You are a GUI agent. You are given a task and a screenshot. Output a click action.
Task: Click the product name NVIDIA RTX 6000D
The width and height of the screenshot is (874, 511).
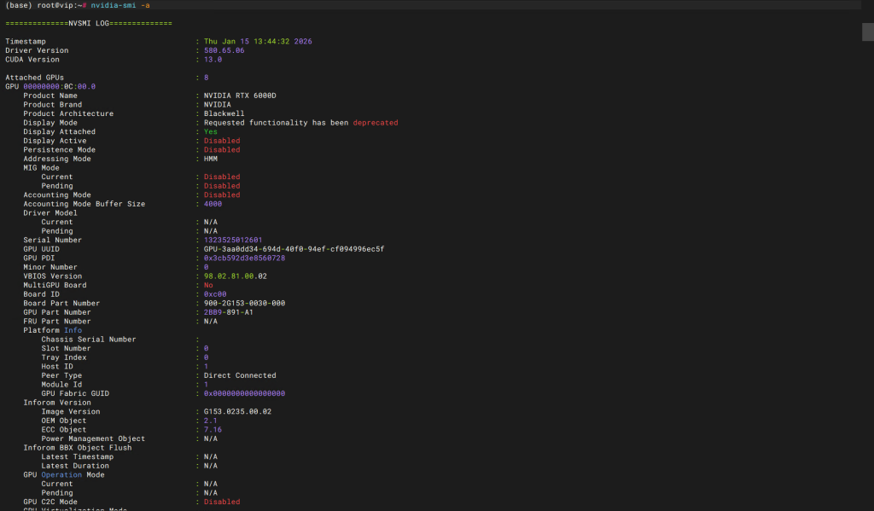coord(240,96)
